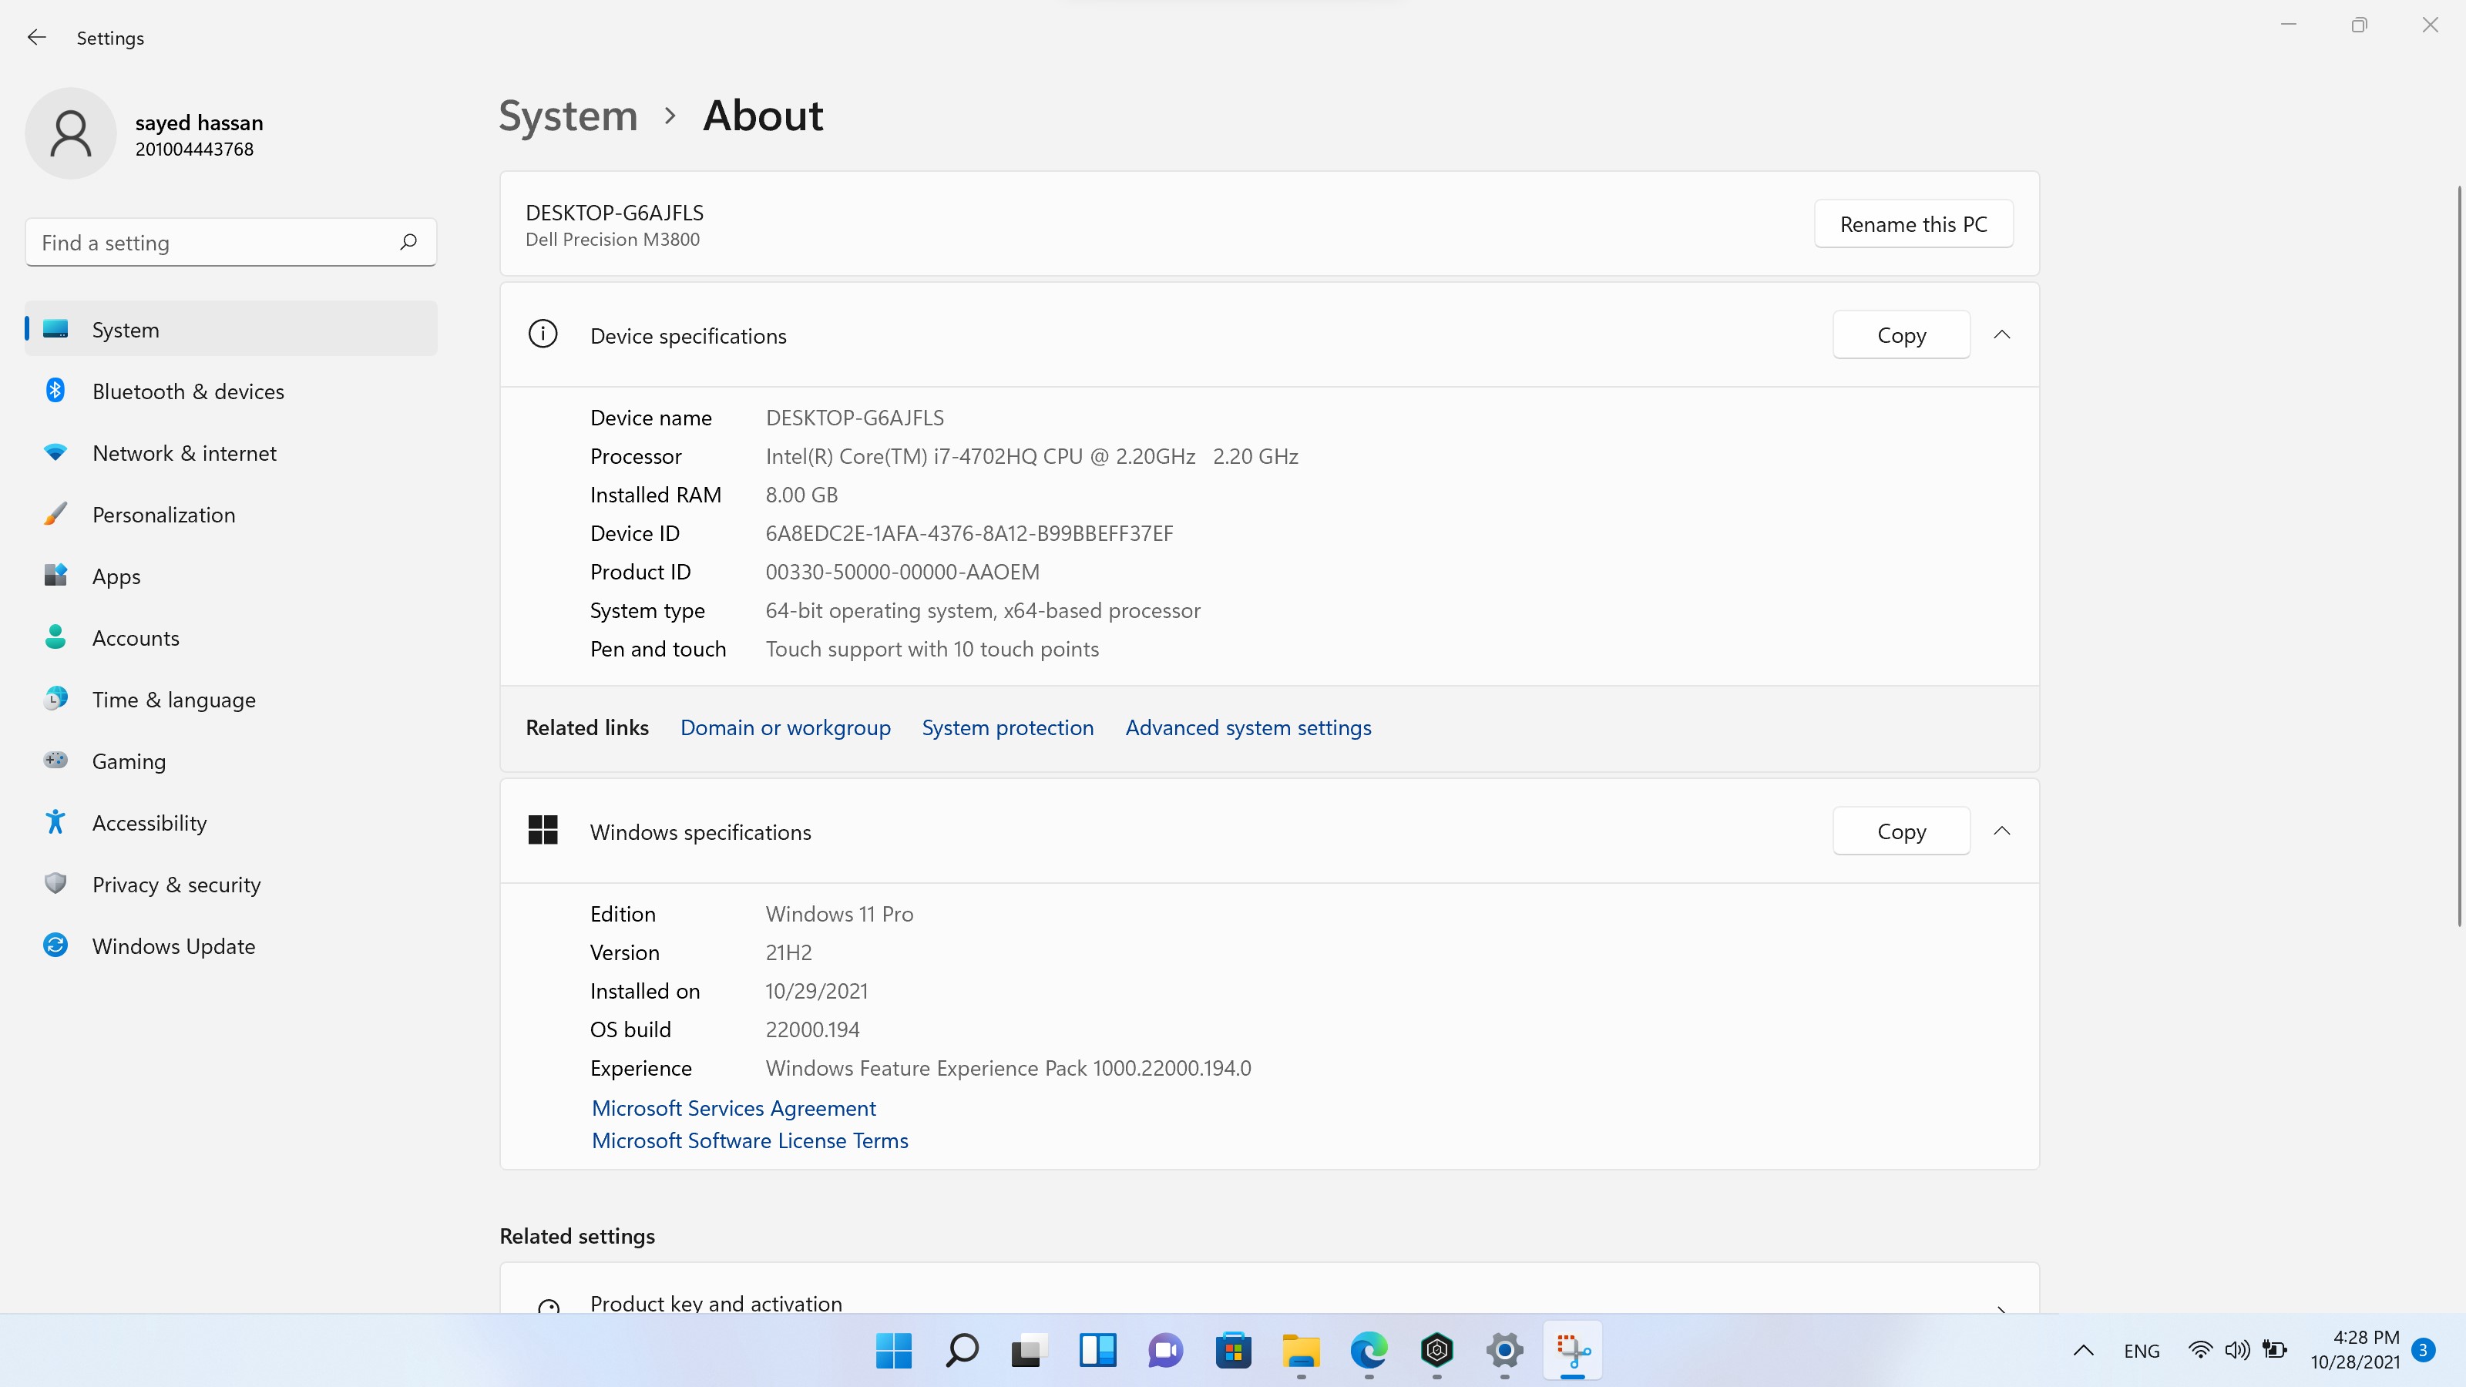This screenshot has height=1387, width=2466.
Task: Go to Personalization settings
Action: point(232,514)
